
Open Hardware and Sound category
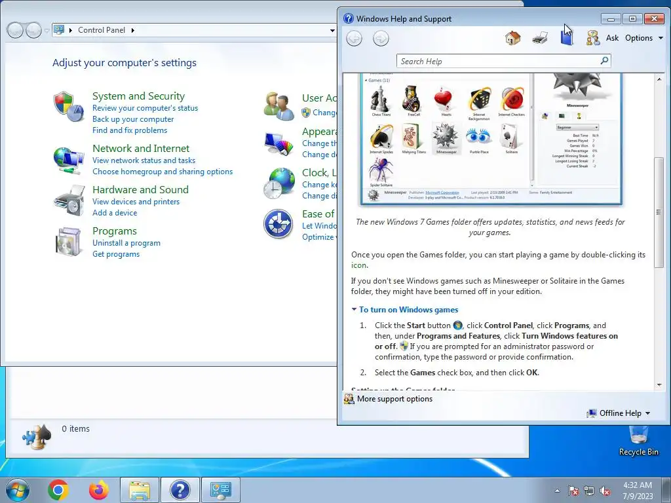coord(140,189)
